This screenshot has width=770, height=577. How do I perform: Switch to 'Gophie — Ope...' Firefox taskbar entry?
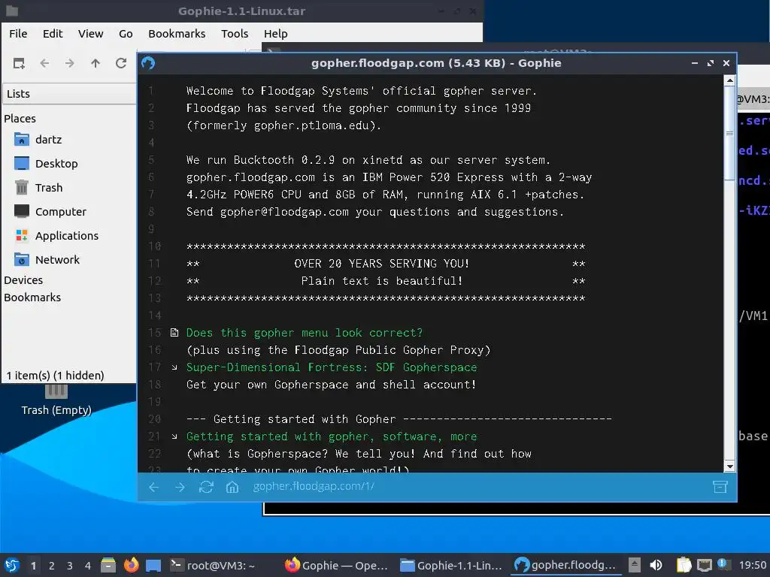(336, 565)
